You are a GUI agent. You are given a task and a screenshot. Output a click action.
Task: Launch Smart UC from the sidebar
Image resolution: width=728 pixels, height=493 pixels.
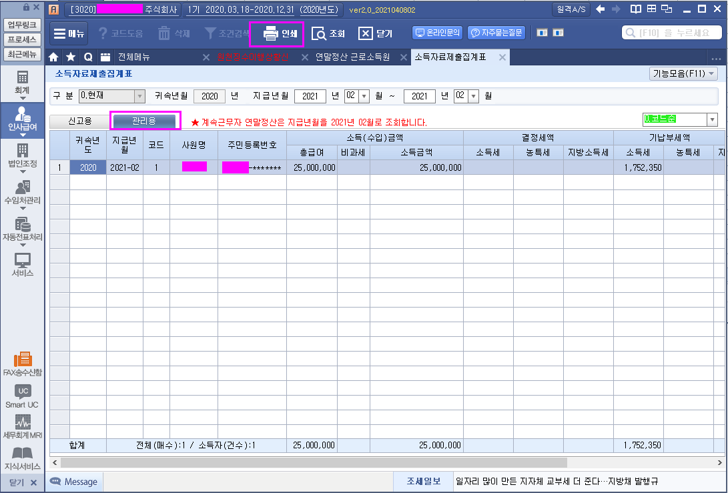click(23, 396)
